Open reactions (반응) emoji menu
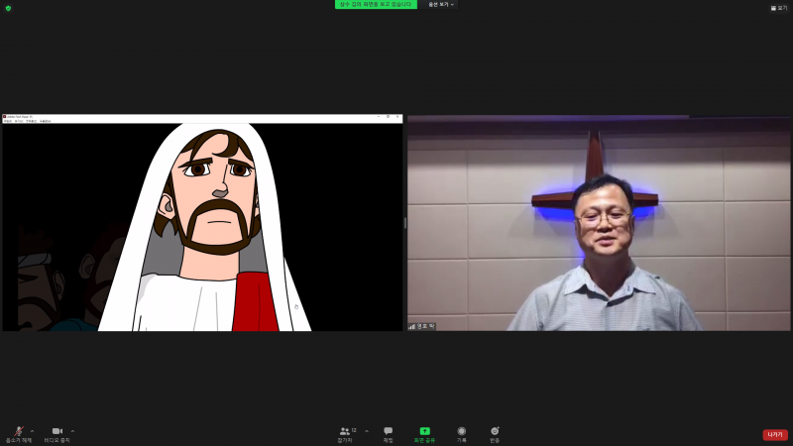 coord(495,435)
